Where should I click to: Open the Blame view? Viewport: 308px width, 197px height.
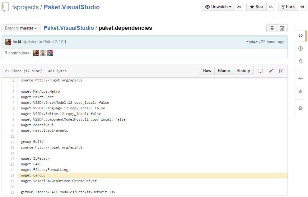(x=224, y=71)
